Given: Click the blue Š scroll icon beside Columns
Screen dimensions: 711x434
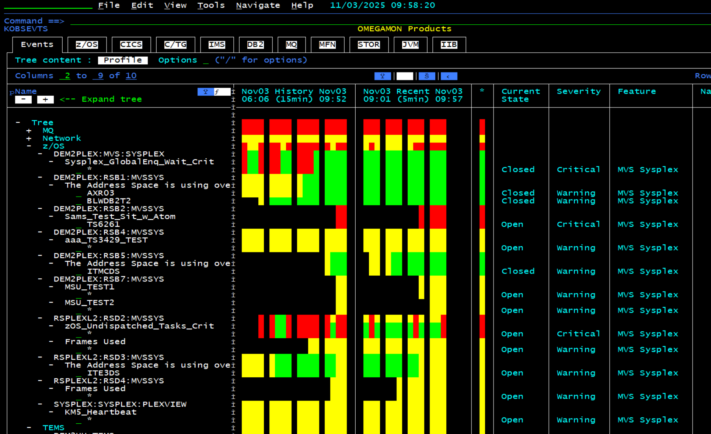Looking at the screenshot, I should click(x=427, y=76).
